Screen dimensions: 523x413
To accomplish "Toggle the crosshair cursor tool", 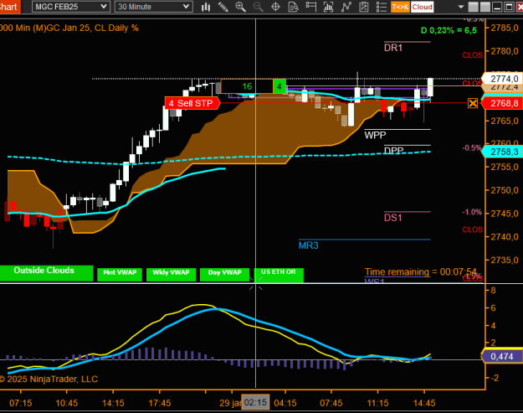I will tap(275, 7).
